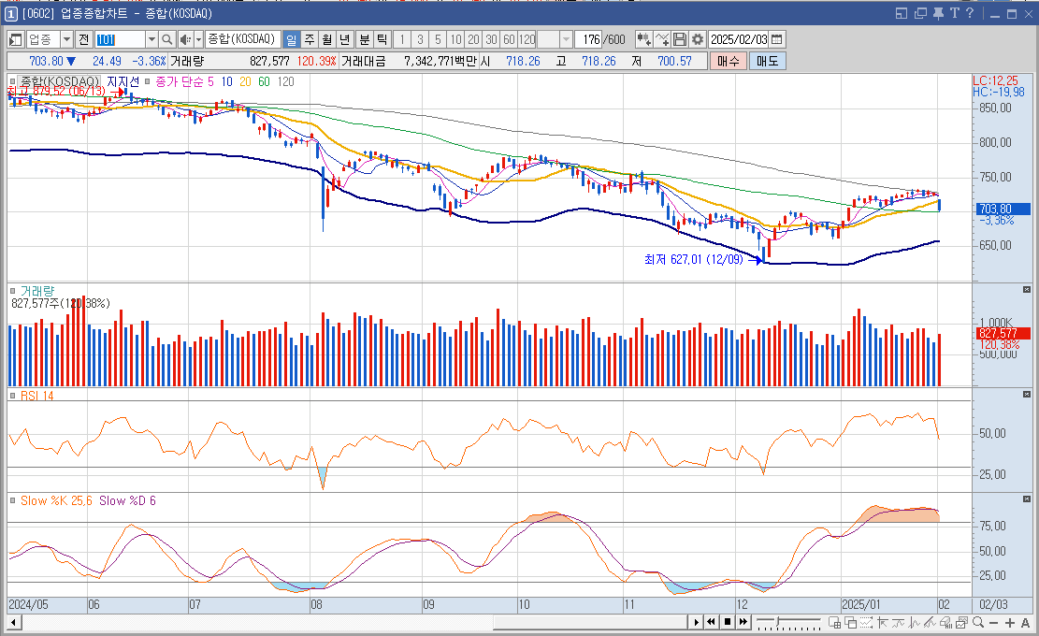Toggle the RSI 14 indicator checkbox
1039x636 pixels.
[x=12, y=396]
